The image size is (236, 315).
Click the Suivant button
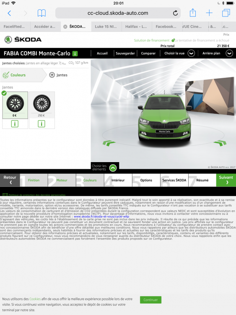click(226, 180)
